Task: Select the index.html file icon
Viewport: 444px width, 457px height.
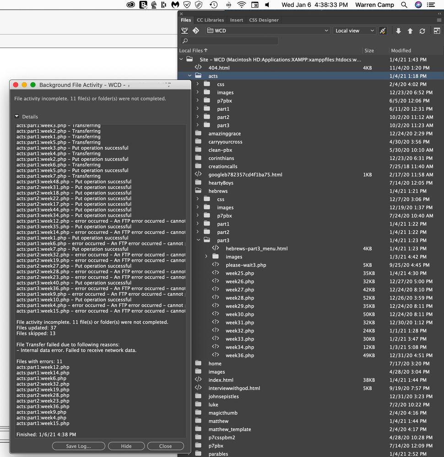Action: pyautogui.click(x=198, y=380)
